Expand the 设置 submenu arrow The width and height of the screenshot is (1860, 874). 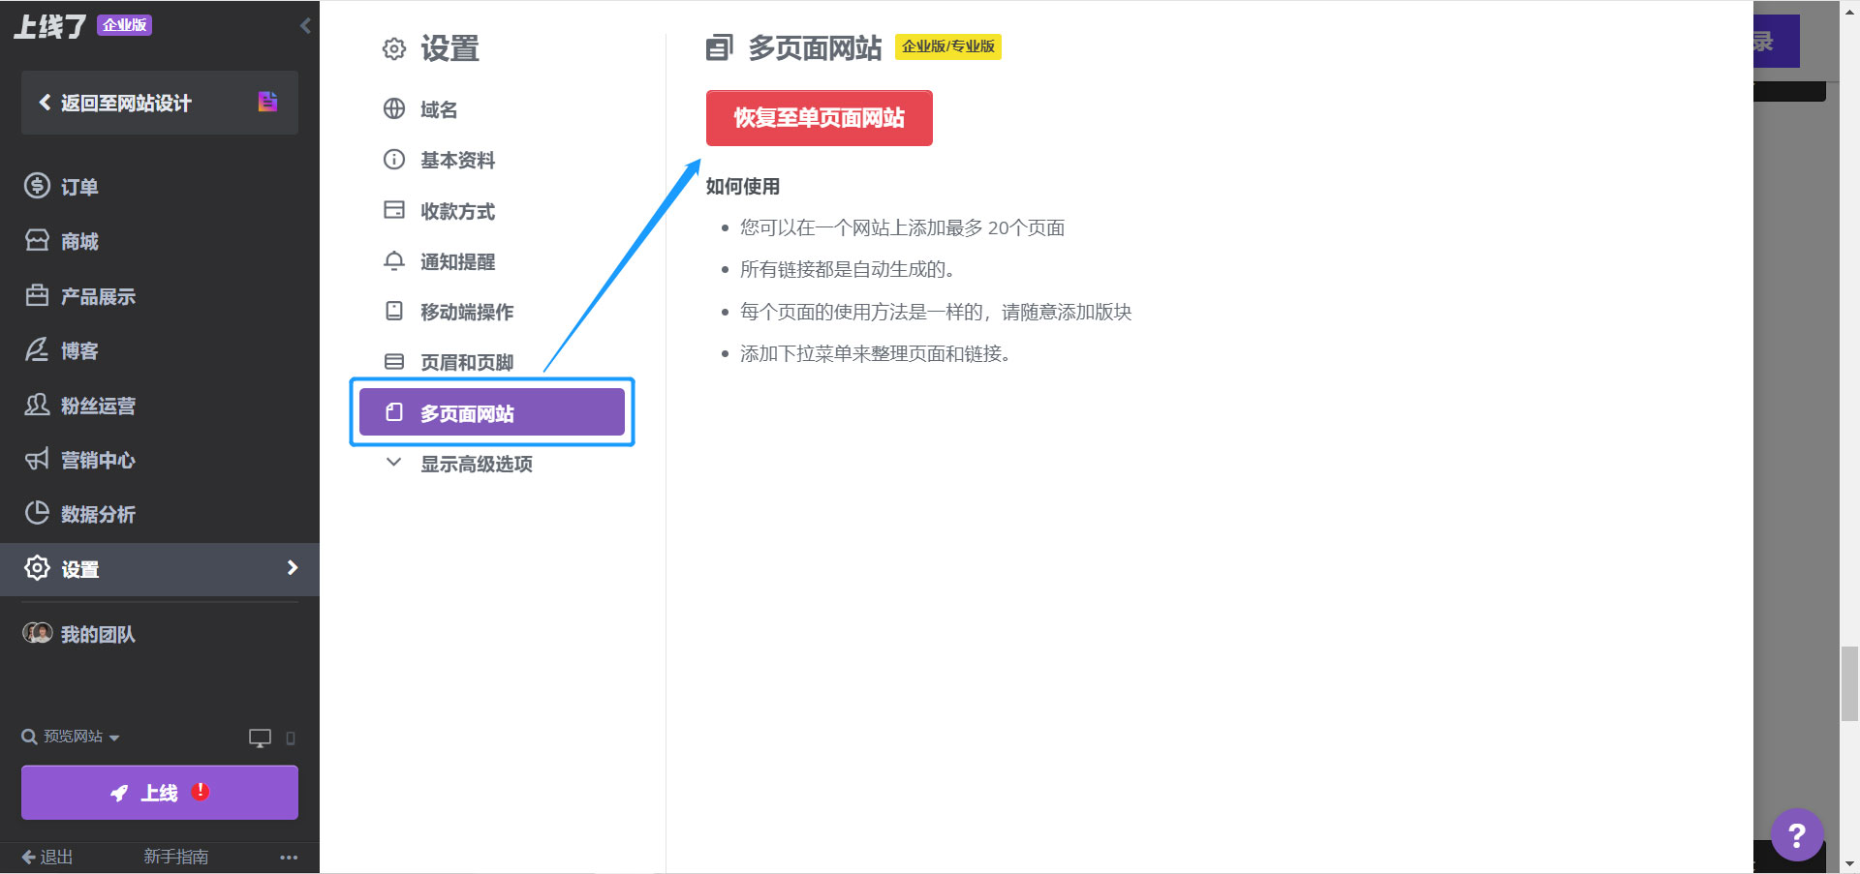pyautogui.click(x=293, y=569)
